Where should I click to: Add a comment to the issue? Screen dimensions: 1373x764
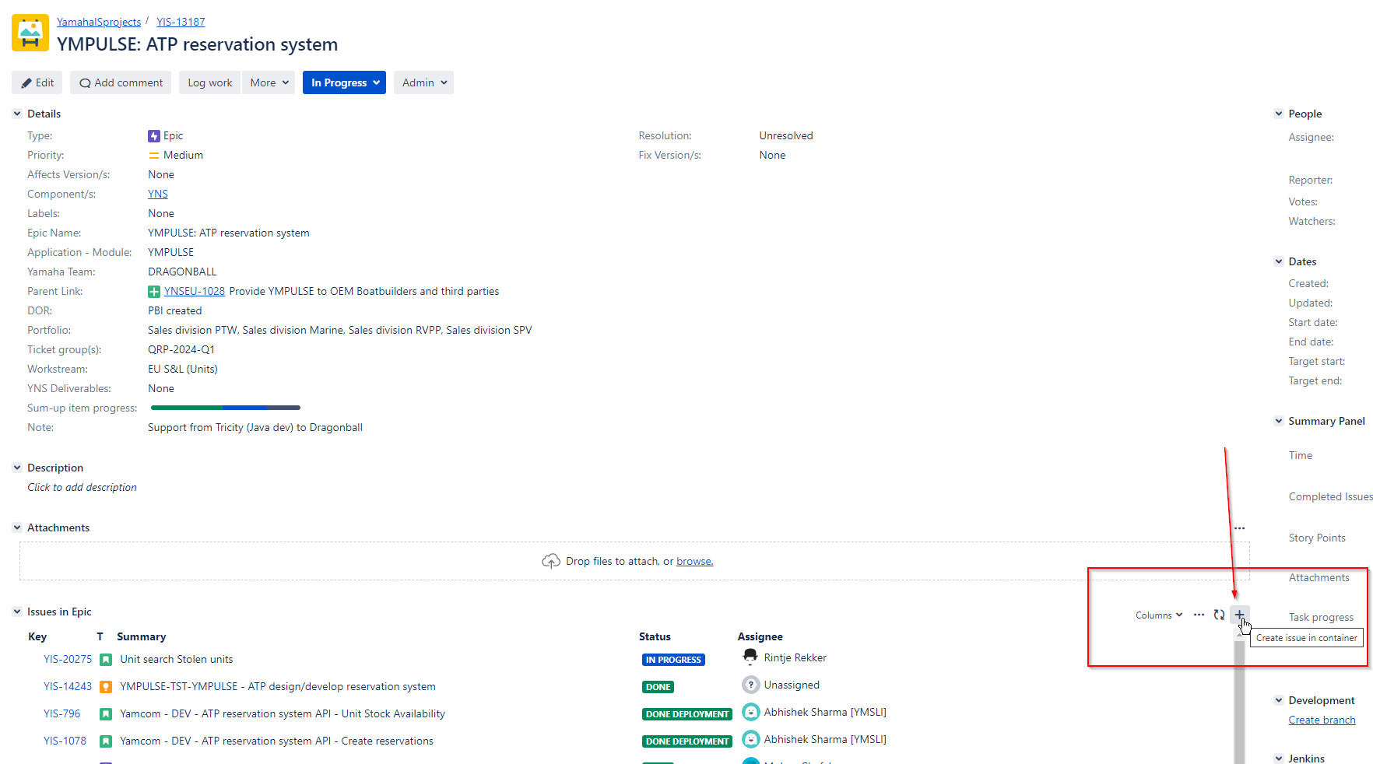121,82
